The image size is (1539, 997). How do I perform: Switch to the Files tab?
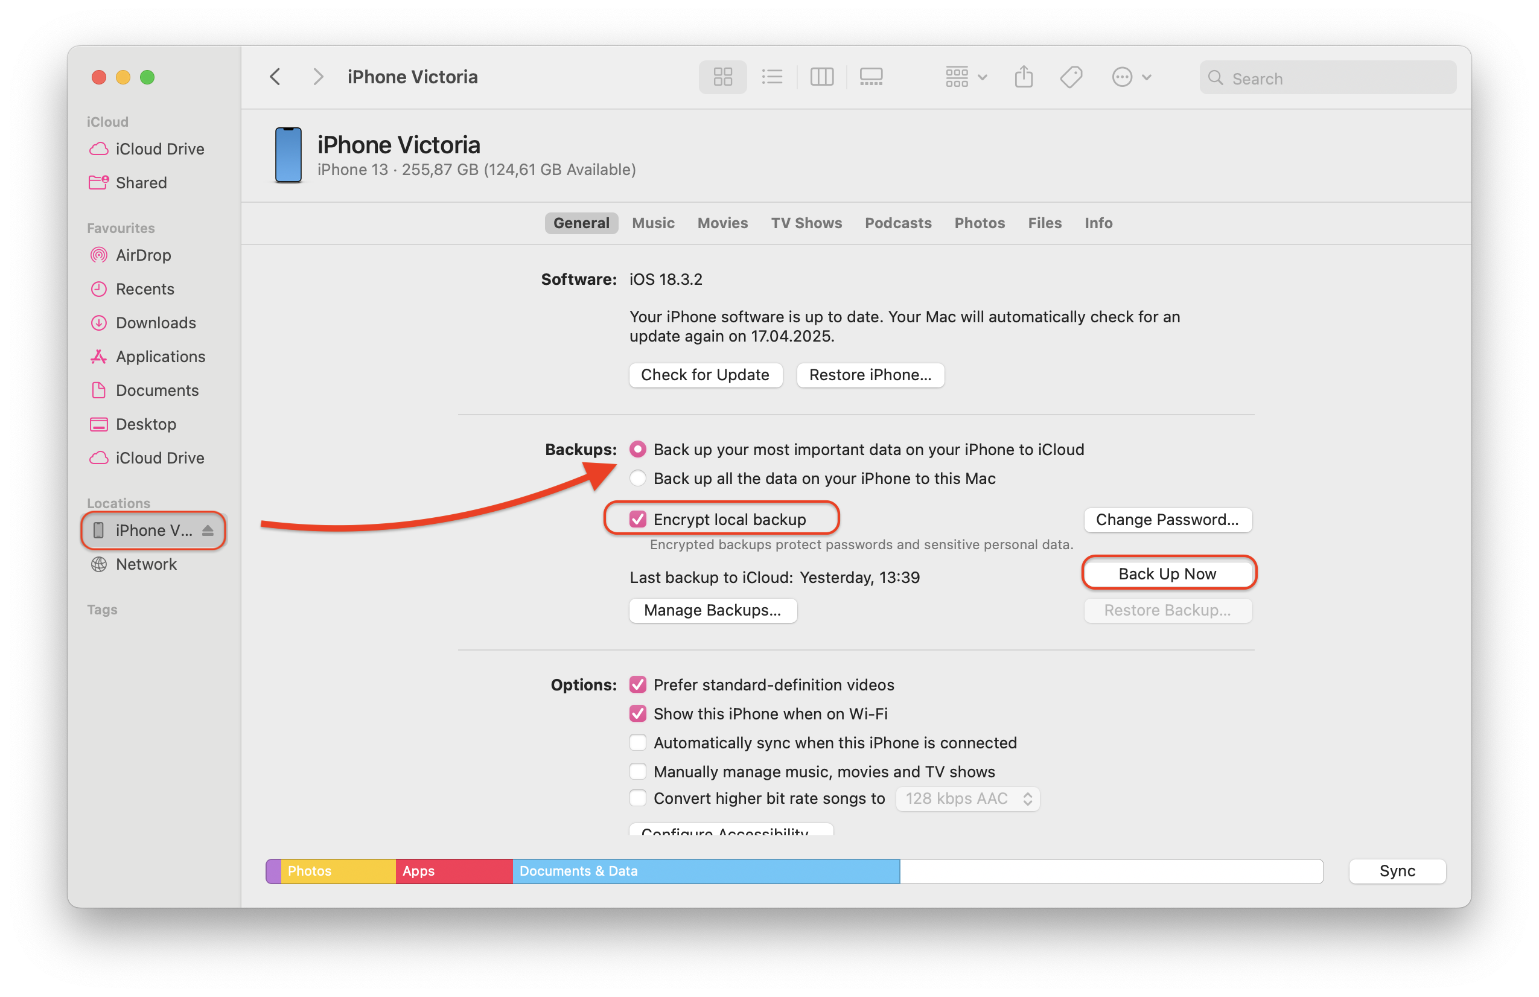pos(1045,223)
